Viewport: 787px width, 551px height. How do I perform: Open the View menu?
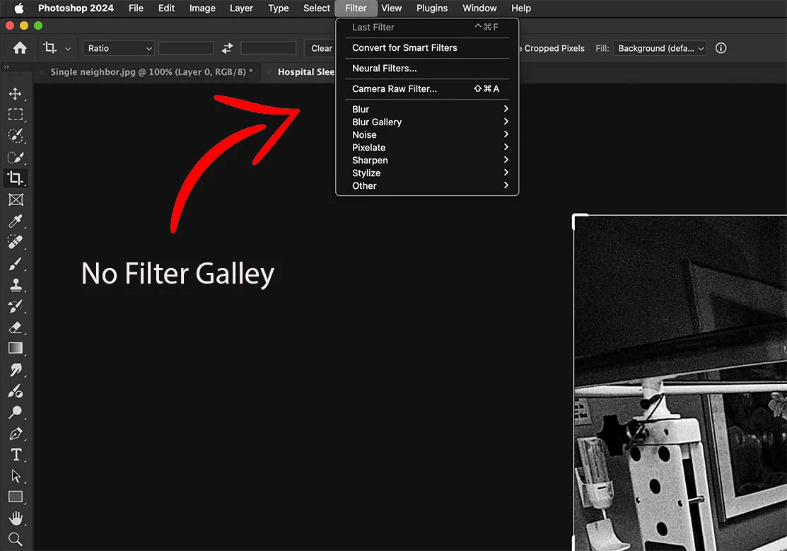(392, 8)
